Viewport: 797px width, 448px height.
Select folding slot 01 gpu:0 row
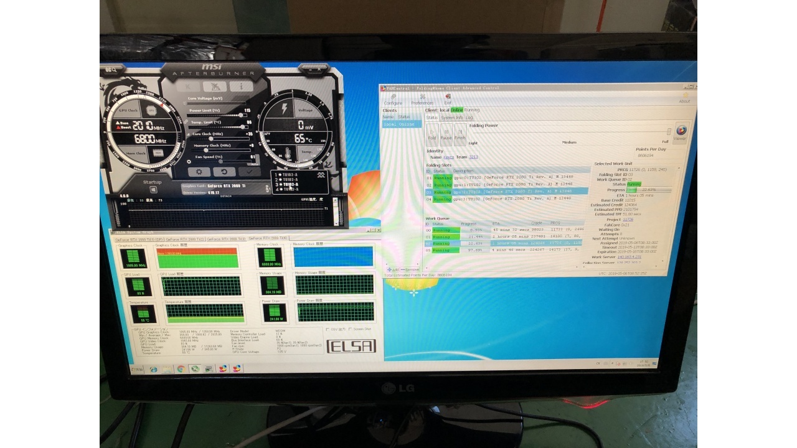[507, 177]
